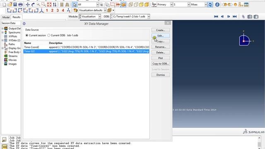Click the message area scrollbar up arrow

[260, 138]
